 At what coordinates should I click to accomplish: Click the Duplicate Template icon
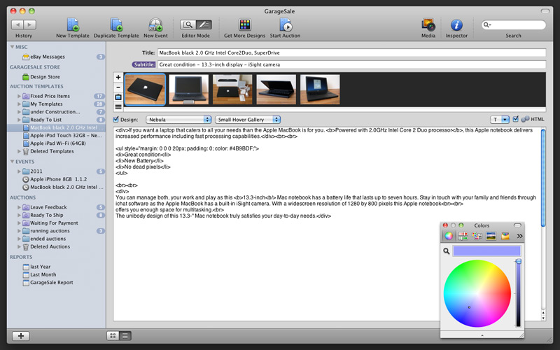(116, 24)
